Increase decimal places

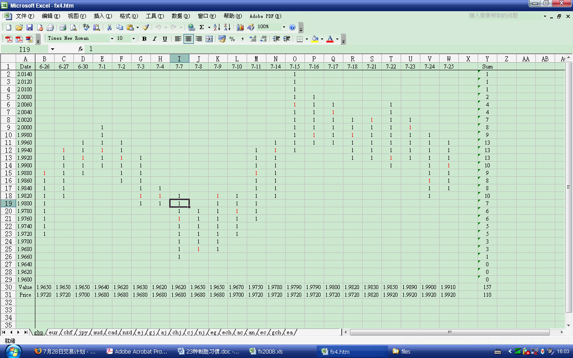click(253, 39)
